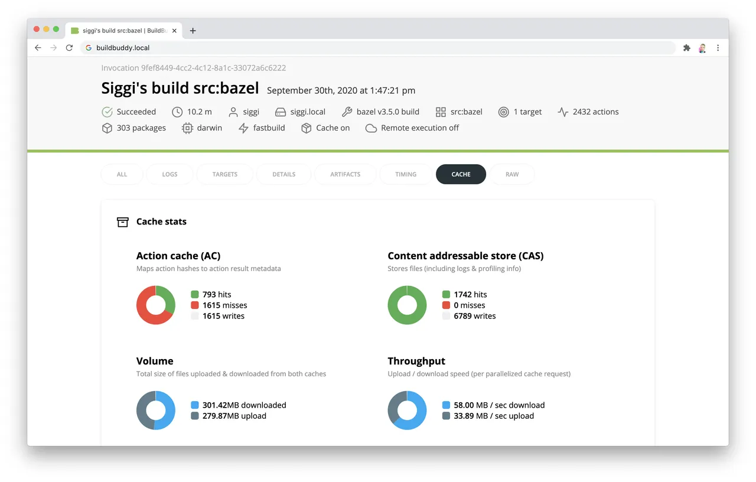Click the buildbuddy.local address bar
The height and width of the screenshot is (482, 756).
tap(378, 48)
